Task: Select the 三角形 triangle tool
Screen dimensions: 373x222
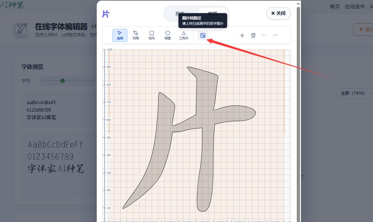Action: pos(184,35)
